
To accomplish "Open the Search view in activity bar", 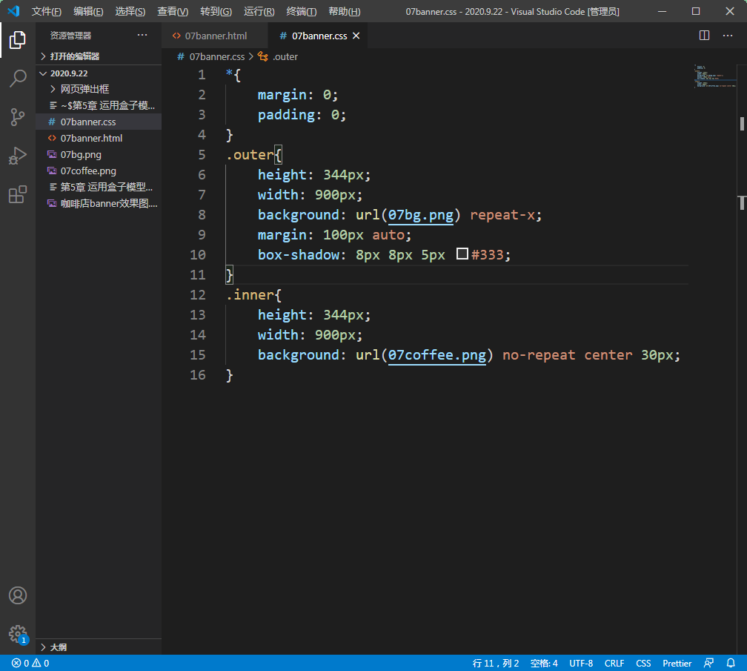I will point(18,78).
